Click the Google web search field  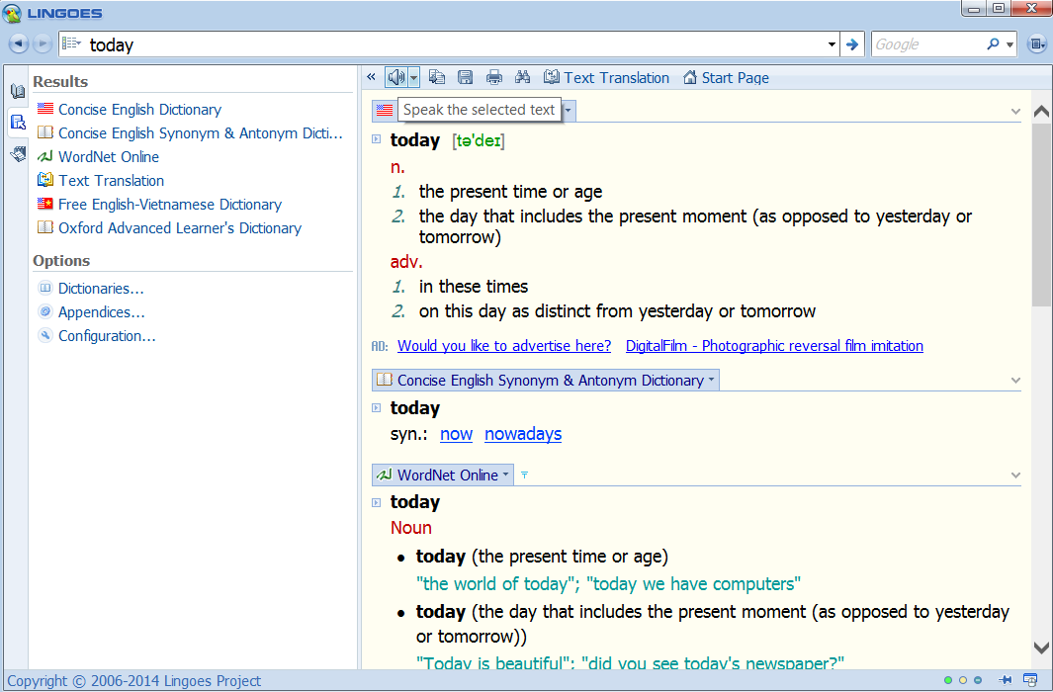[x=926, y=44]
